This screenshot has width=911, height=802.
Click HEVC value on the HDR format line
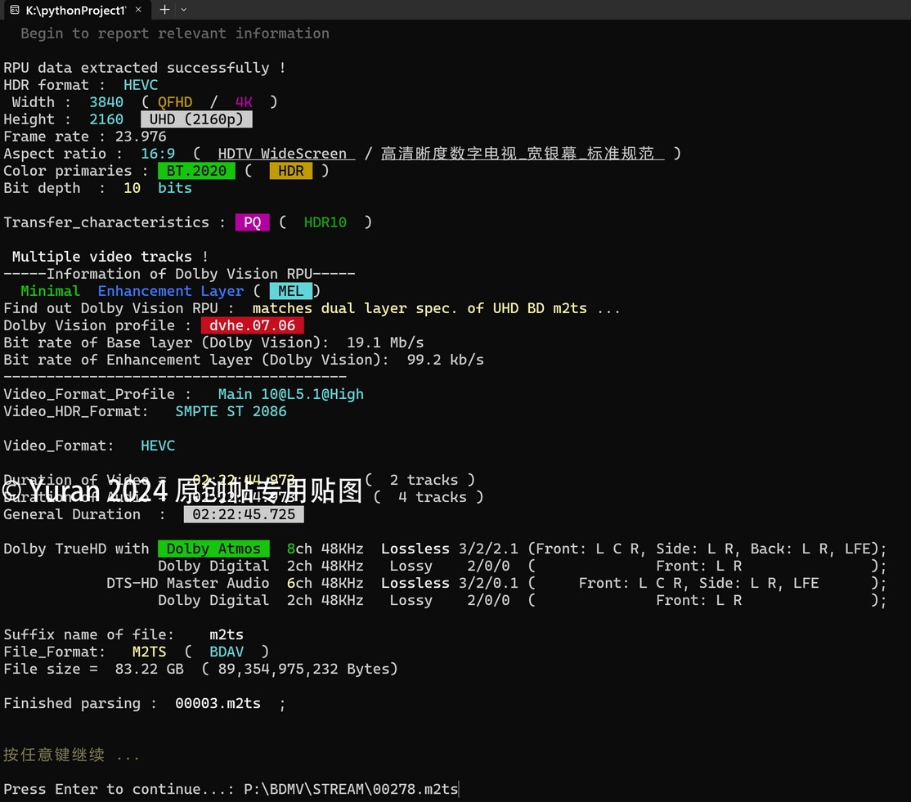(141, 85)
